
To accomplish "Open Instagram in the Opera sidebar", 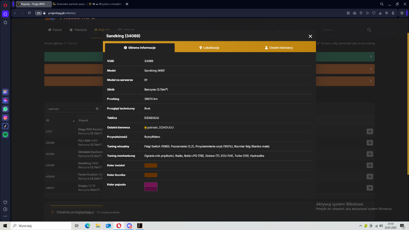I will point(5,118).
